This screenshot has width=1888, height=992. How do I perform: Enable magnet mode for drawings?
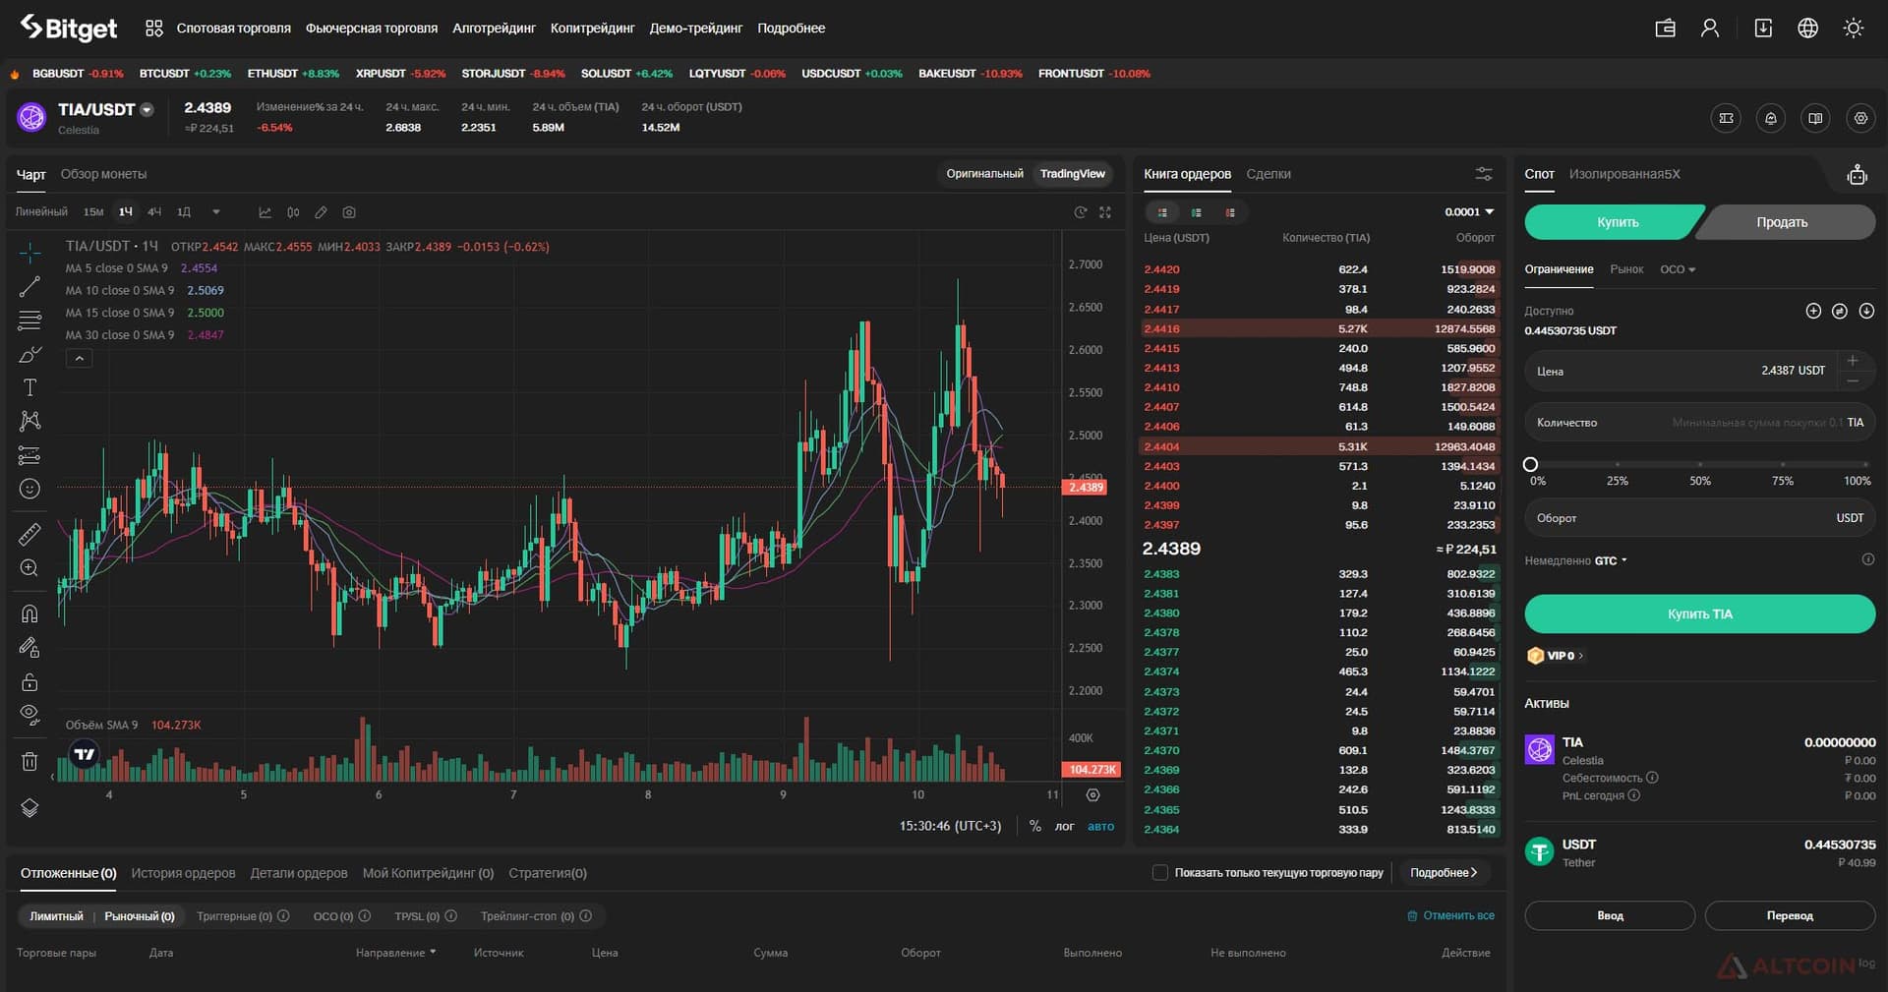click(x=29, y=613)
